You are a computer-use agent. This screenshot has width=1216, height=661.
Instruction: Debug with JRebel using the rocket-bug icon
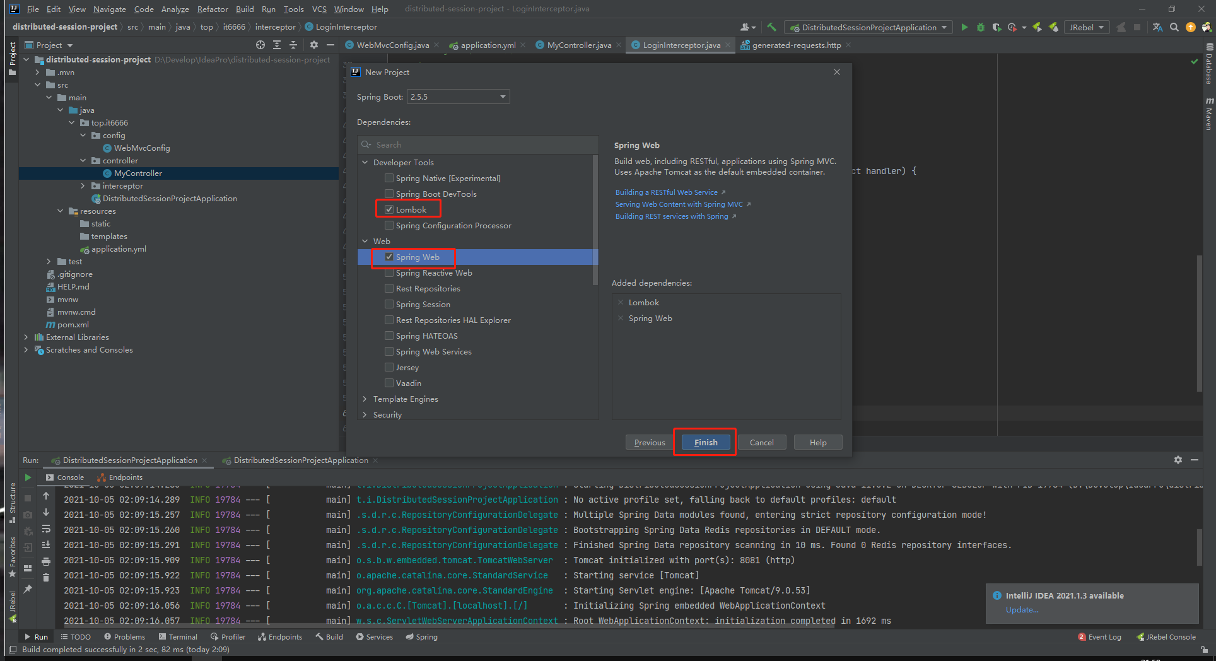pyautogui.click(x=1053, y=27)
